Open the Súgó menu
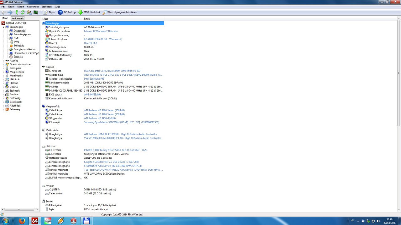The width and height of the screenshot is (401, 225). [x=57, y=7]
